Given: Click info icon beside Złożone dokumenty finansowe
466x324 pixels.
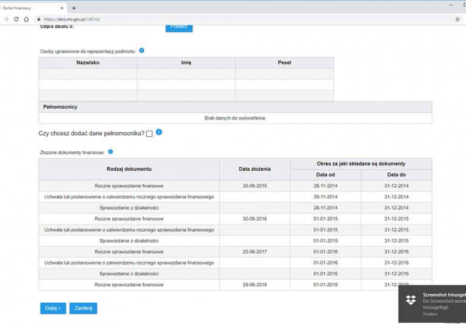Looking at the screenshot, I should (110, 151).
